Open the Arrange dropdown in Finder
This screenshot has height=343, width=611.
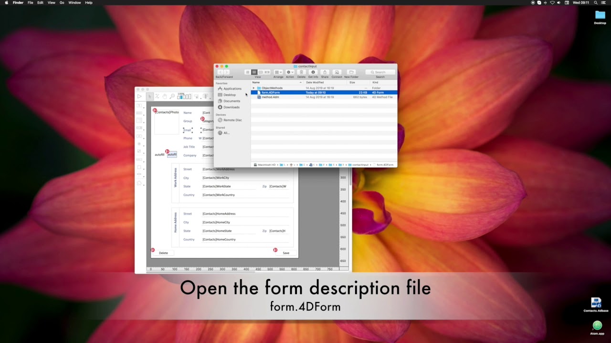click(x=278, y=72)
